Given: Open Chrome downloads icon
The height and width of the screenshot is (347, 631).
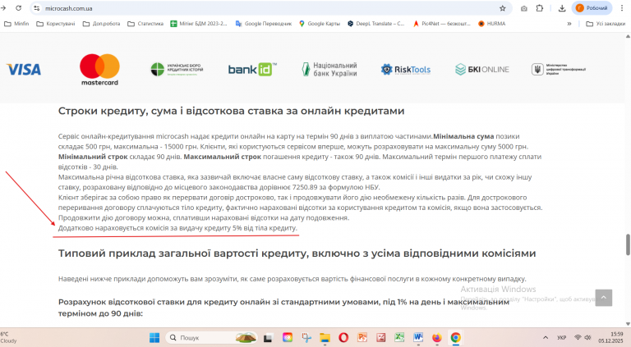Looking at the screenshot, I should click(562, 8).
